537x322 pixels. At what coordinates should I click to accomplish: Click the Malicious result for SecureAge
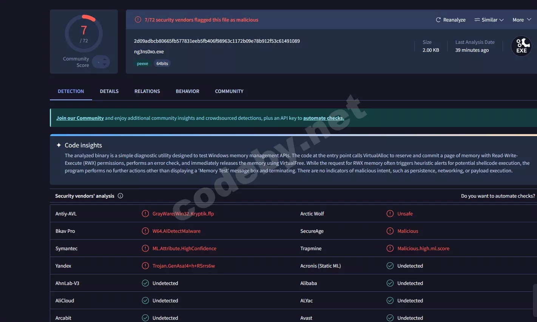(x=408, y=231)
